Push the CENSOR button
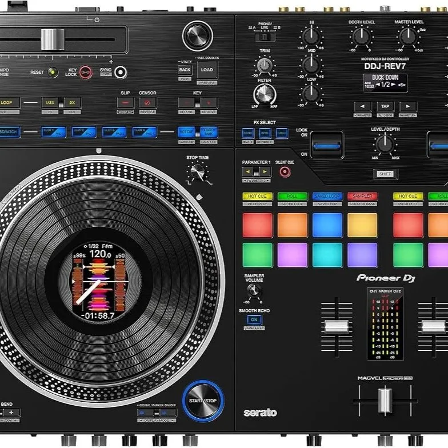 click(147, 103)
